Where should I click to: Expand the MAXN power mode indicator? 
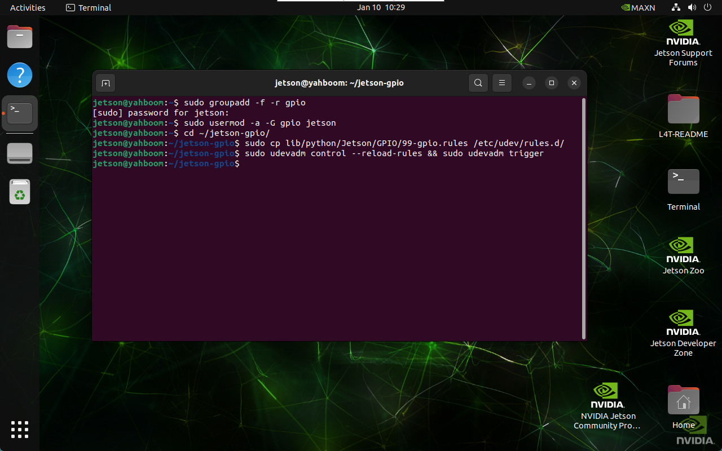click(x=638, y=8)
